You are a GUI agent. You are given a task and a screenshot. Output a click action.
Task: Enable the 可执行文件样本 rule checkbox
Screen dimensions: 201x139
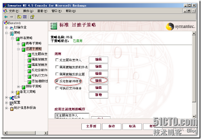click(57, 88)
